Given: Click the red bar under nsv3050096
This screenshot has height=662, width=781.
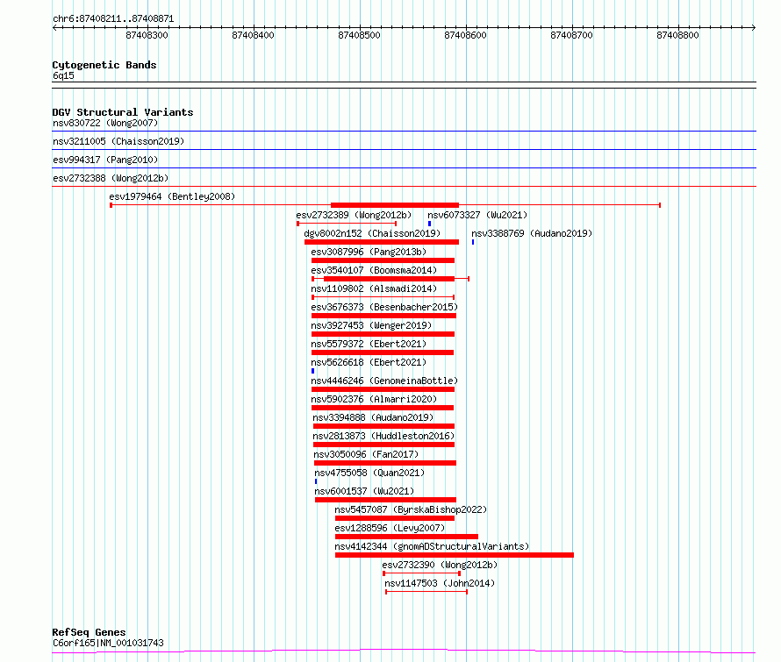Looking at the screenshot, I should [x=385, y=463].
